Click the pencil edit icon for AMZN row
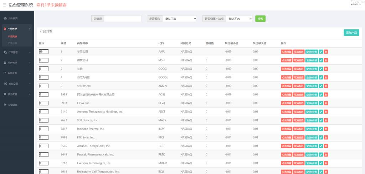Viewport: 365px width, 174px height. [321, 86]
